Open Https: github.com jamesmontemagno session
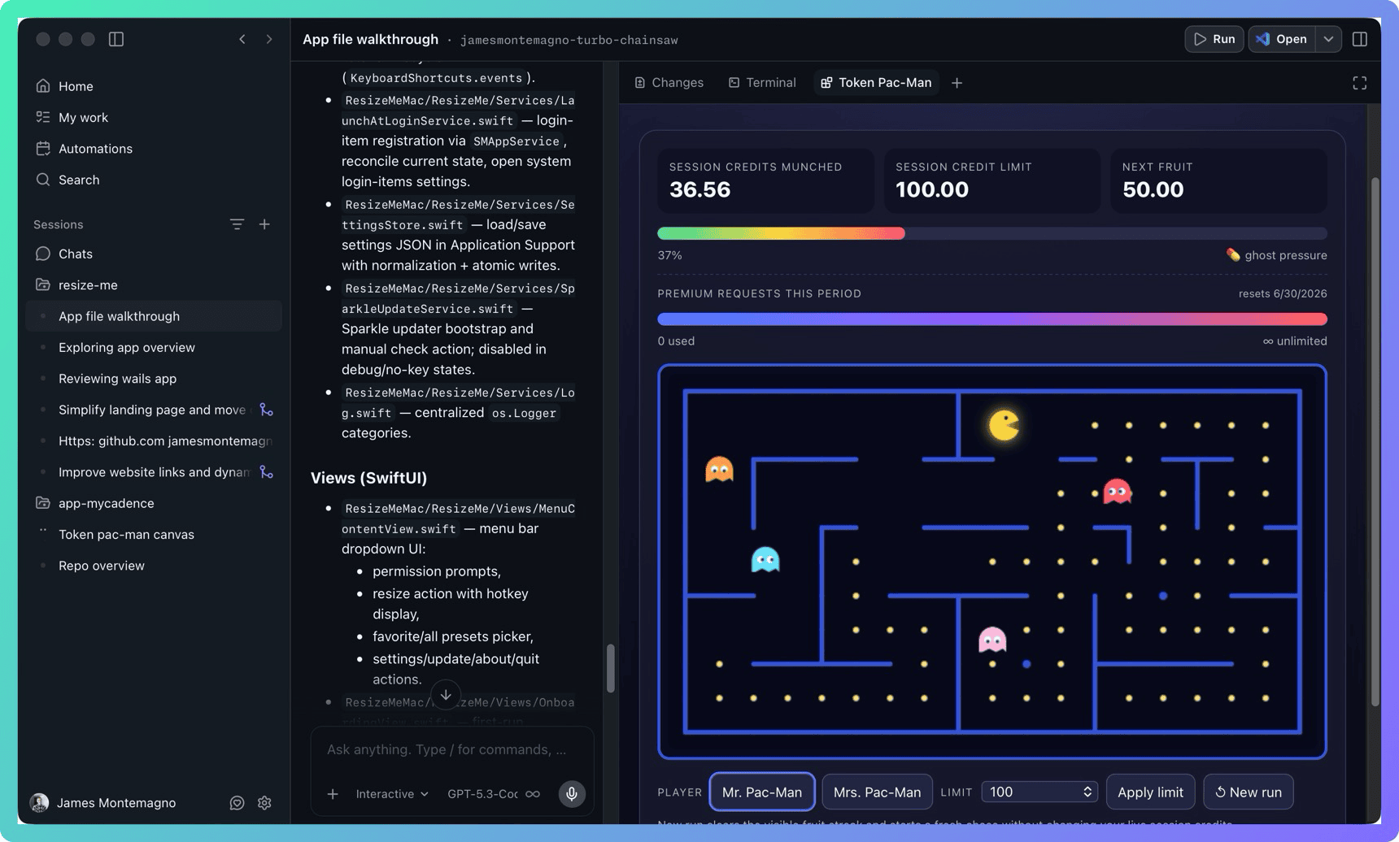Screen dimensions: 1399x842 coord(165,441)
